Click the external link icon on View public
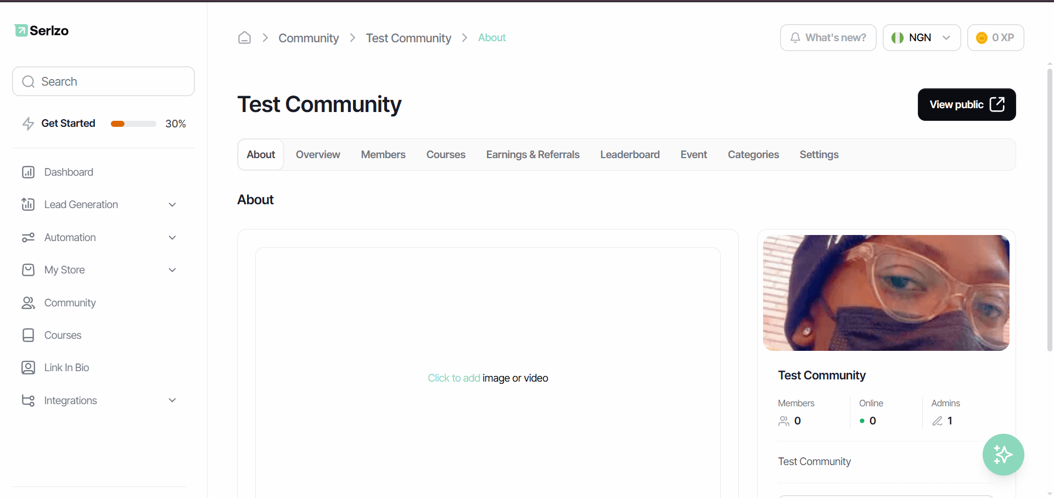Viewport: 1054px width, 498px height. pyautogui.click(x=997, y=104)
